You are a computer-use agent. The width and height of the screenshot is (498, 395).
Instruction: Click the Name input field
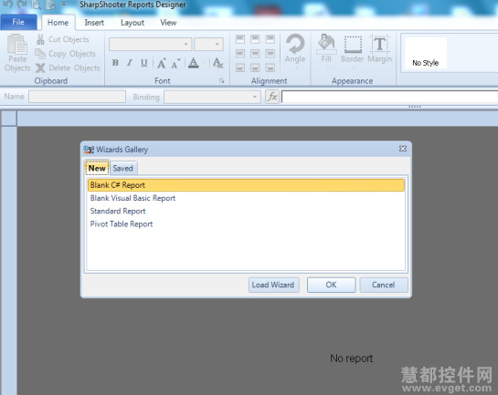[x=77, y=97]
